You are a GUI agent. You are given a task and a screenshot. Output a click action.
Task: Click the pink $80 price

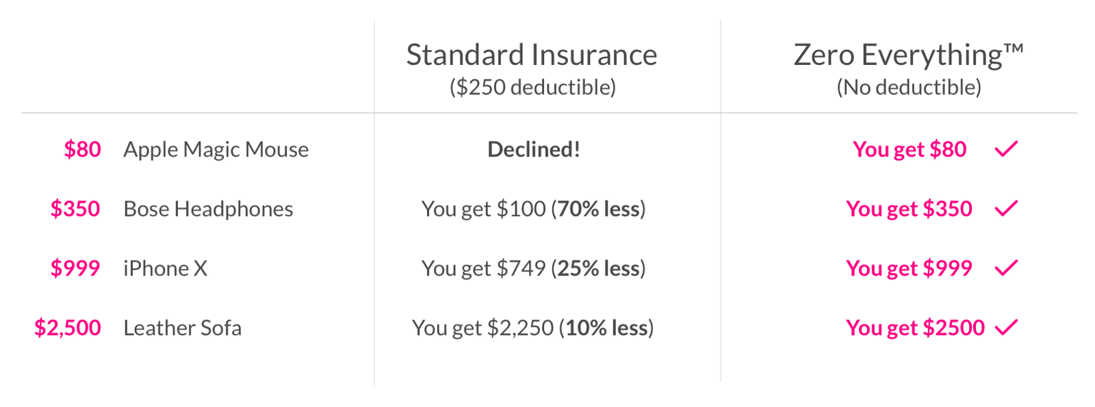click(x=82, y=149)
